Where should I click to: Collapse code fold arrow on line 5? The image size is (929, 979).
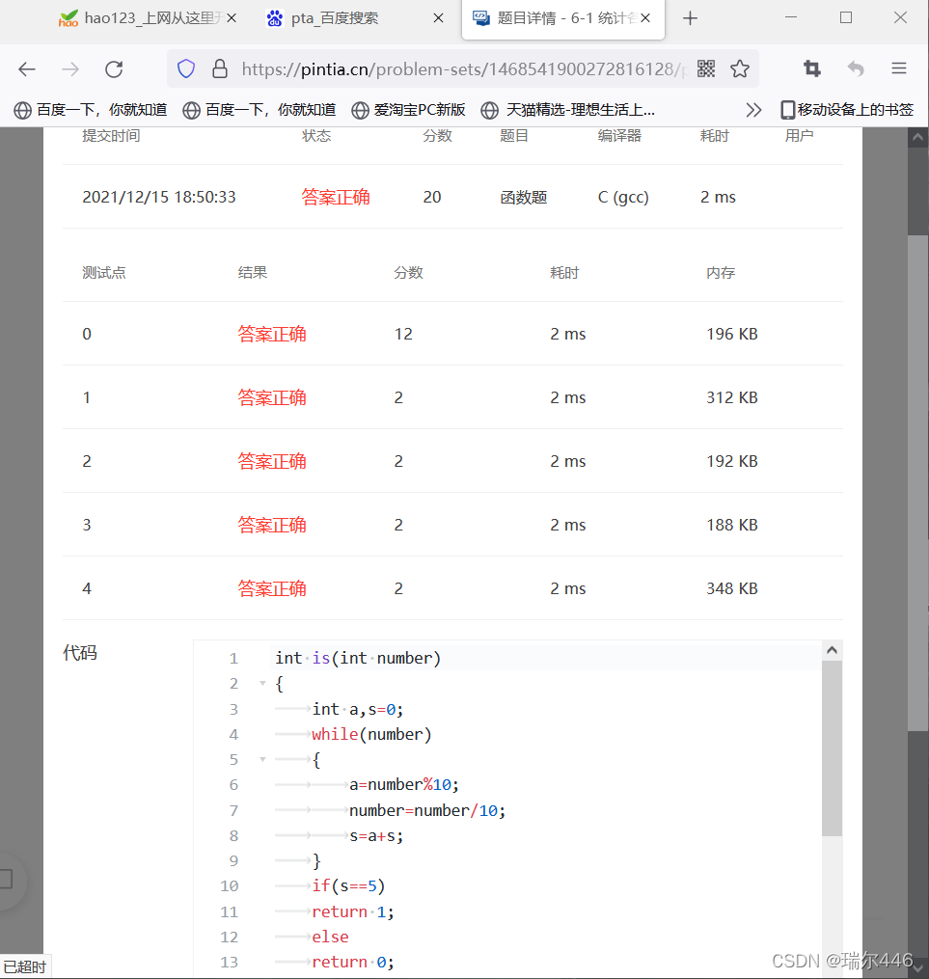pyautogui.click(x=262, y=760)
